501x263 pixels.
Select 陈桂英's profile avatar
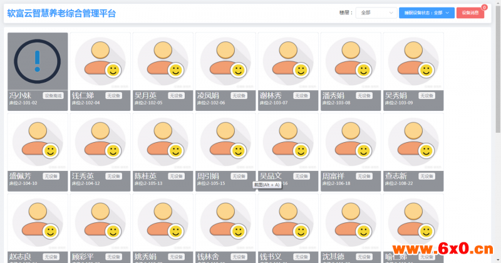163,142
